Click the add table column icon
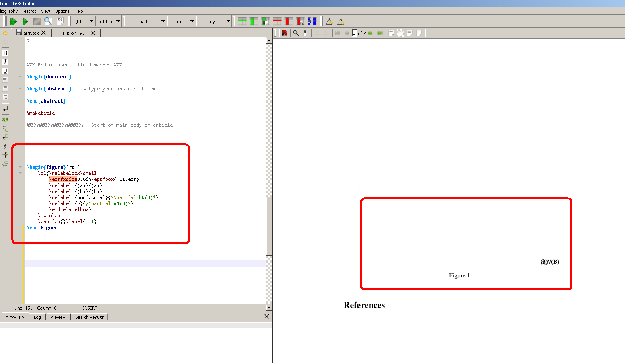The height and width of the screenshot is (363, 625). click(254, 21)
